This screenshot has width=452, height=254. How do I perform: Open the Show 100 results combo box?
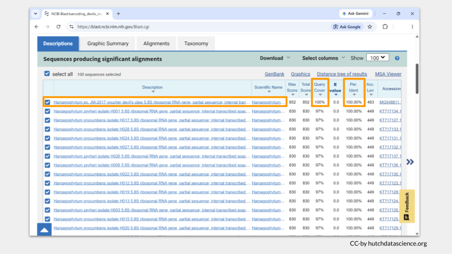point(378,57)
